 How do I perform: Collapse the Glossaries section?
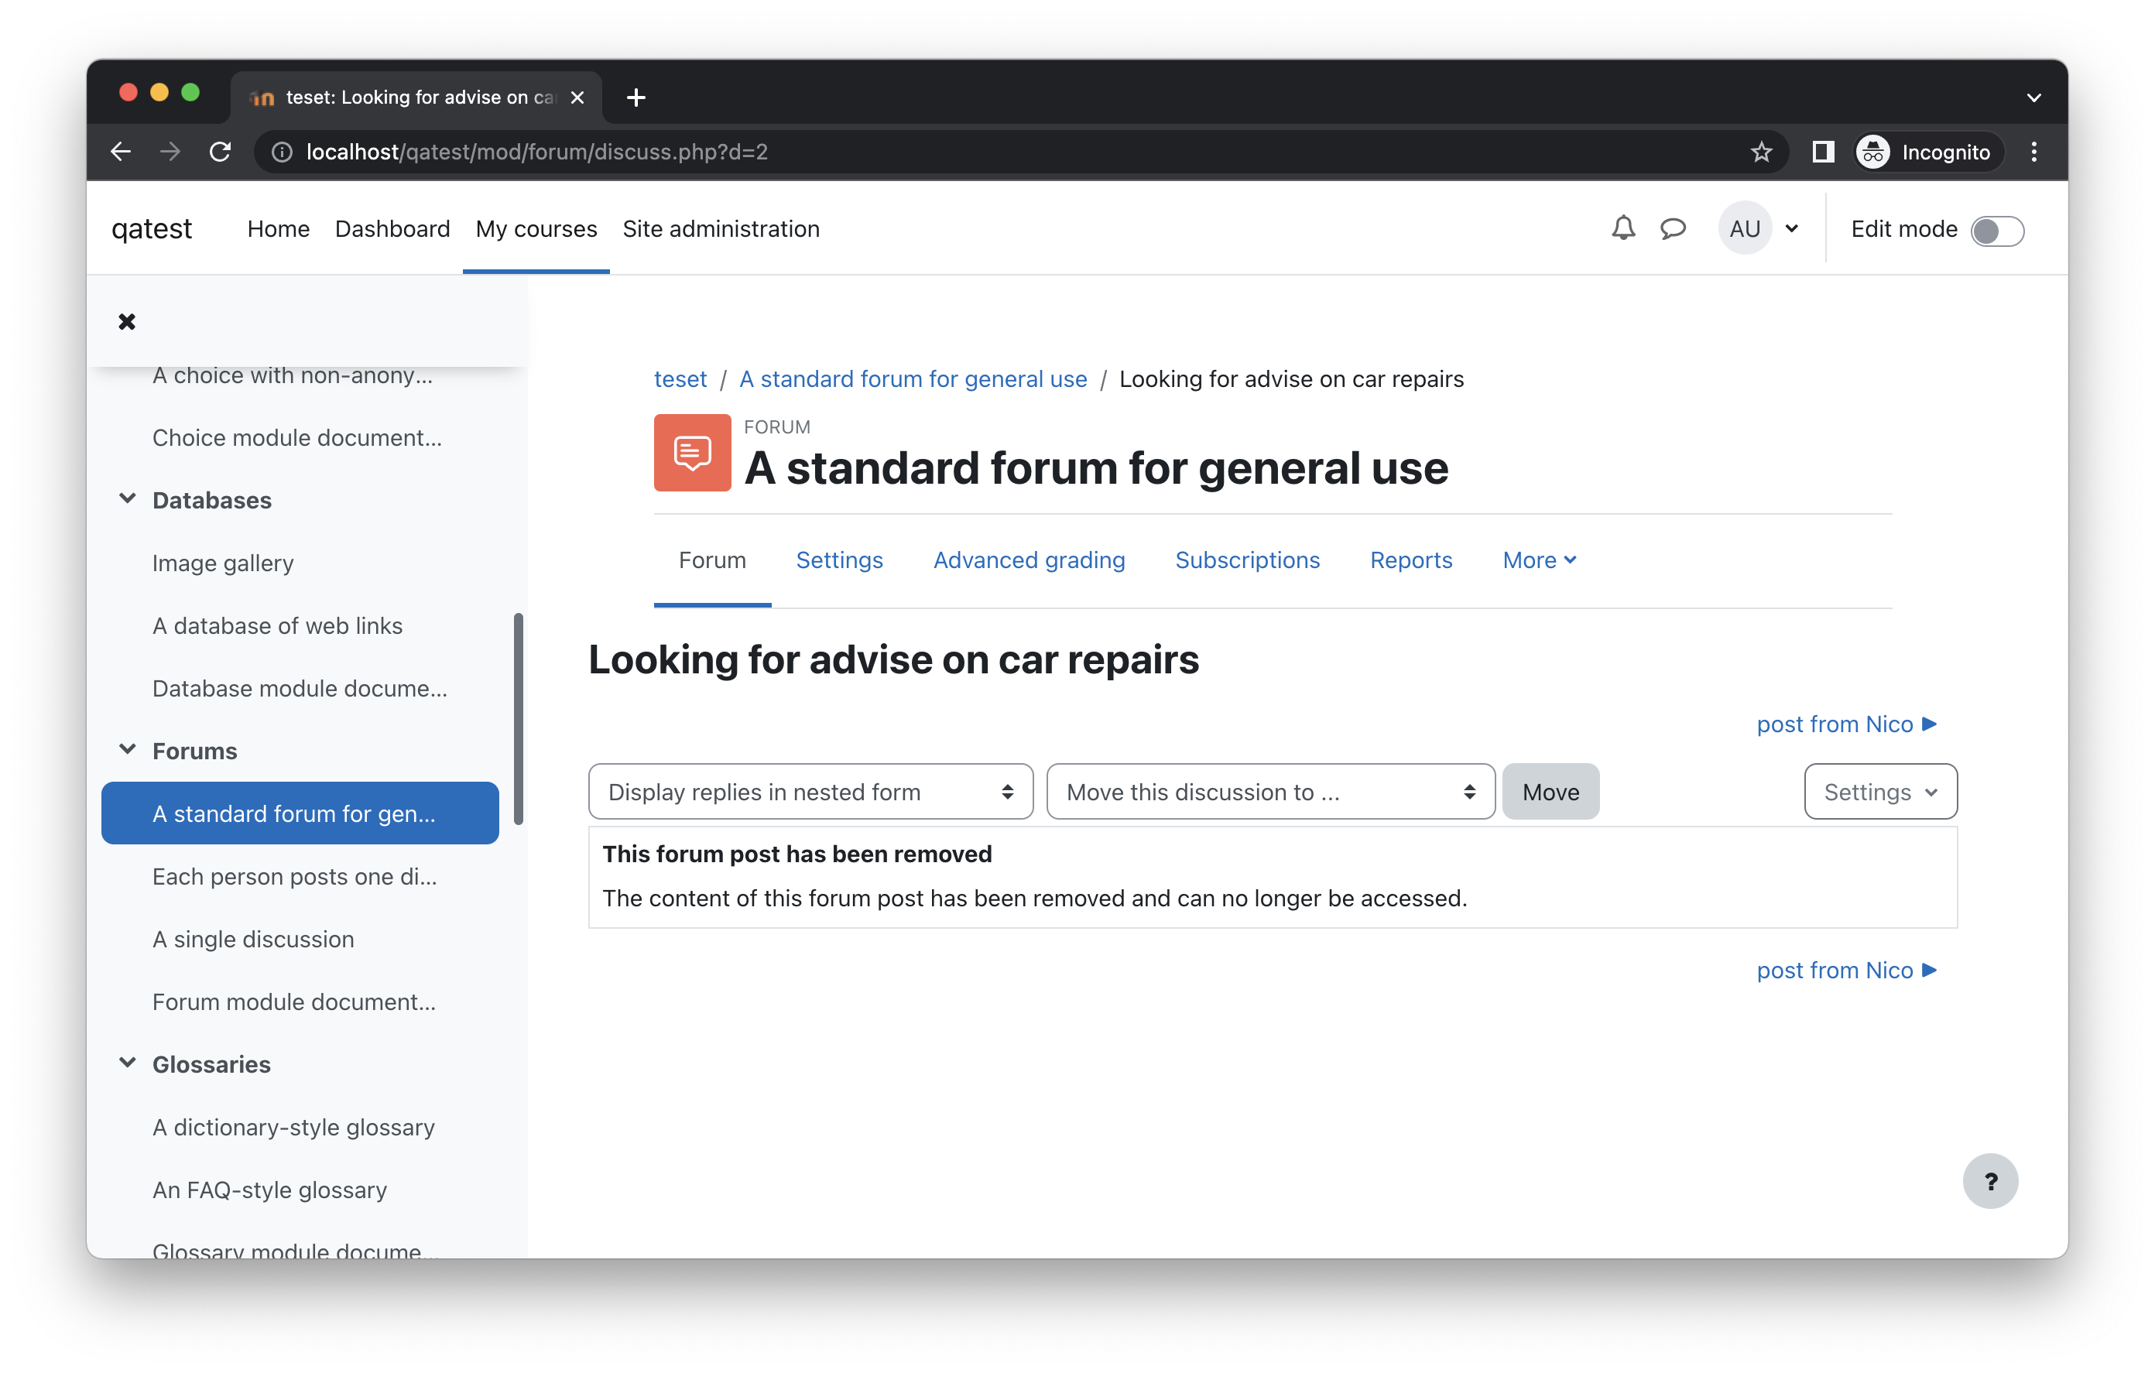pyautogui.click(x=128, y=1063)
